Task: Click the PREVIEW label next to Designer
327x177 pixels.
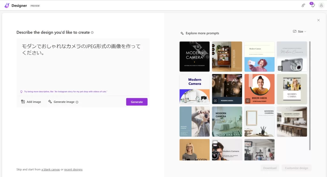Action: 35,6
